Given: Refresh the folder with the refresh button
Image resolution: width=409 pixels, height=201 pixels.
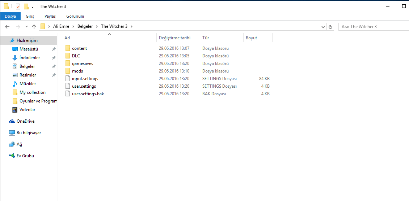Looking at the screenshot, I should (x=330, y=26).
